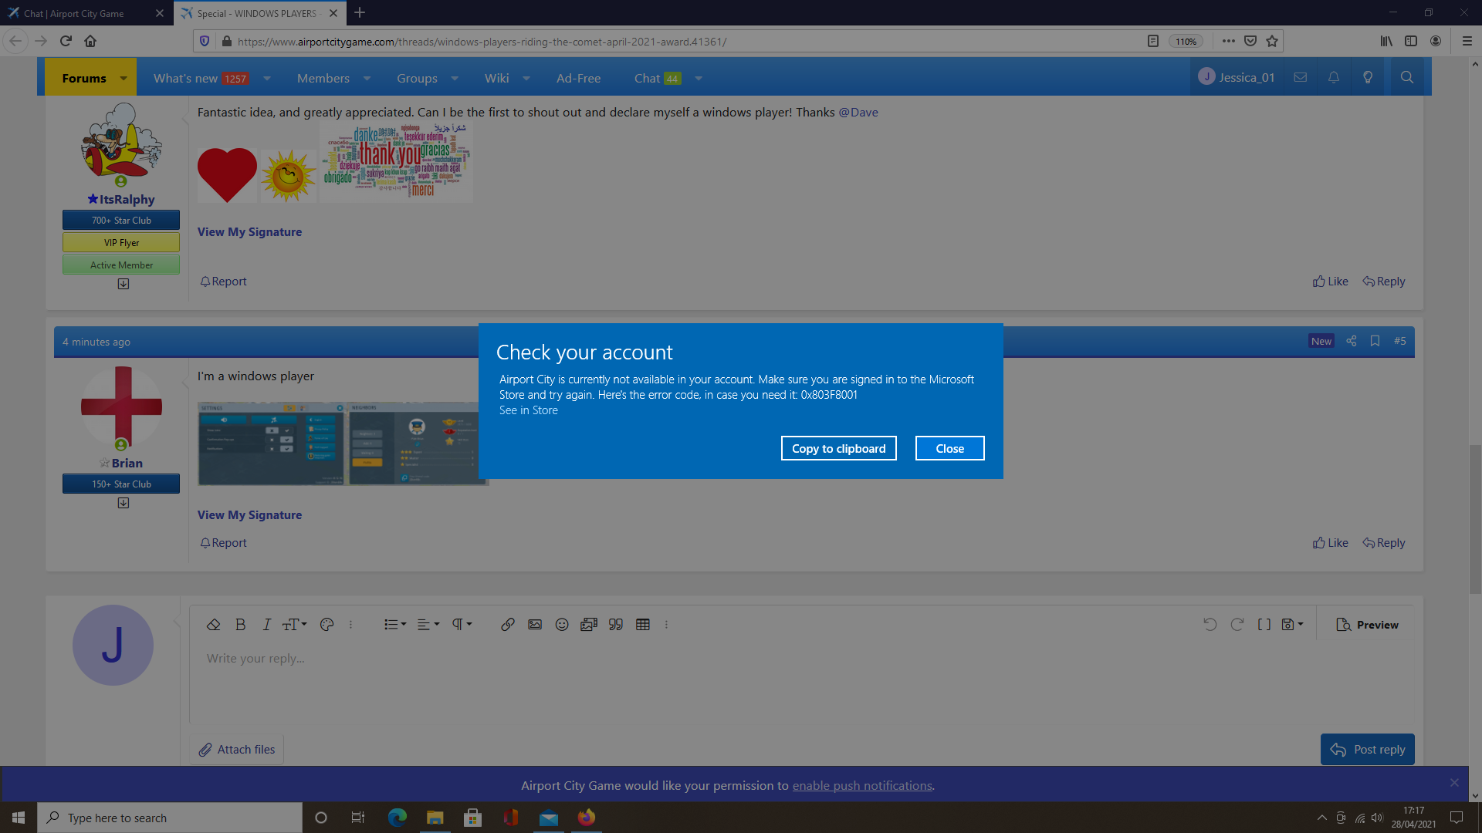The image size is (1482, 833).
Task: Open the alerts bell icon
Action: 1334,77
